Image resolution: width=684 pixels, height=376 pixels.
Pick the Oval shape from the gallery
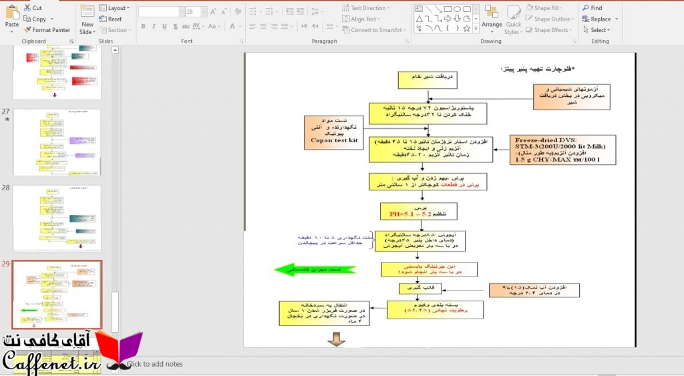(457, 9)
